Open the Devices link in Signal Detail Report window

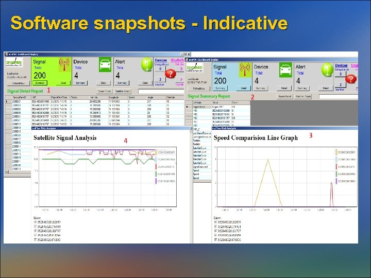click(x=161, y=60)
